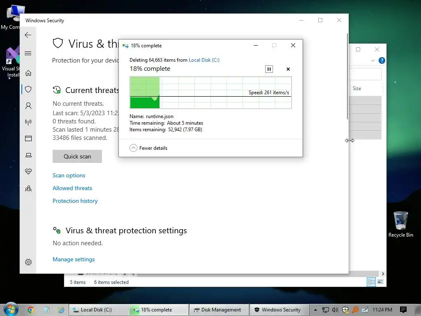Viewport: 421px width, 316px height.
Task: Click the '6 items selected' status text
Action: pyautogui.click(x=111, y=282)
